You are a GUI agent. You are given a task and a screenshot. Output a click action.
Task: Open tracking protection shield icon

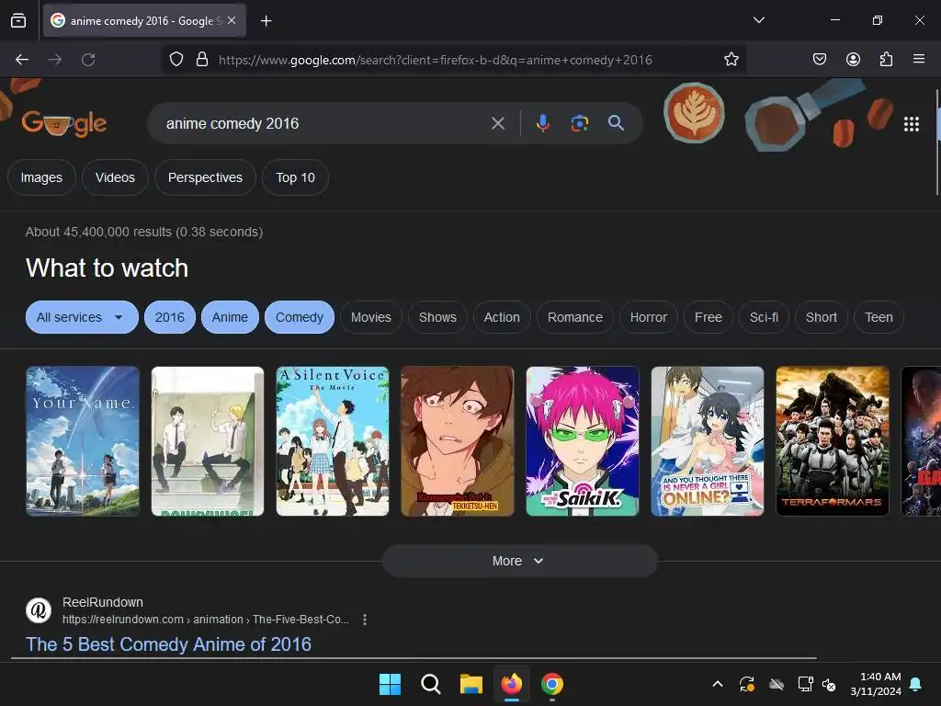point(176,60)
